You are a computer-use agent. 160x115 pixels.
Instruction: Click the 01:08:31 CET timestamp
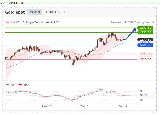click(x=54, y=12)
